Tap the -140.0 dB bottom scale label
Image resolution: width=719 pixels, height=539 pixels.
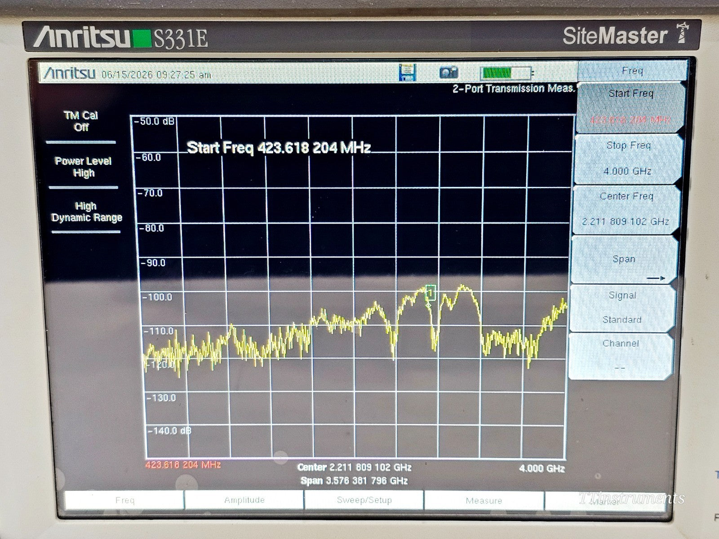(x=169, y=431)
